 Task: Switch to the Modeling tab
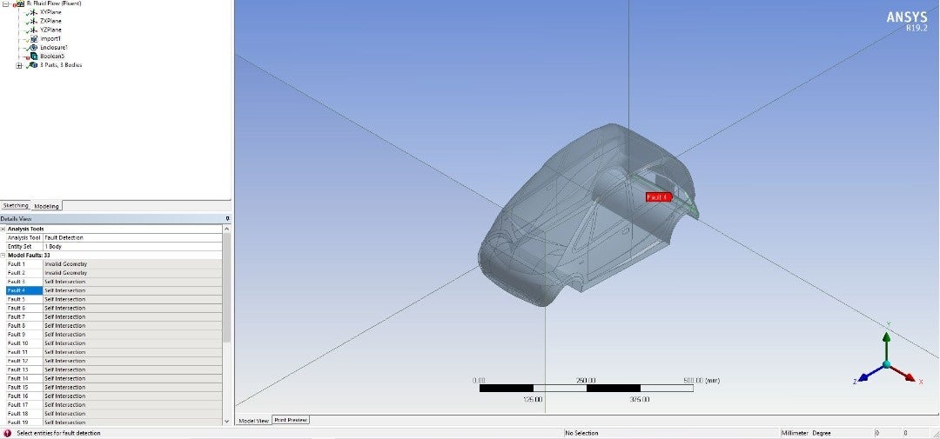click(x=46, y=206)
